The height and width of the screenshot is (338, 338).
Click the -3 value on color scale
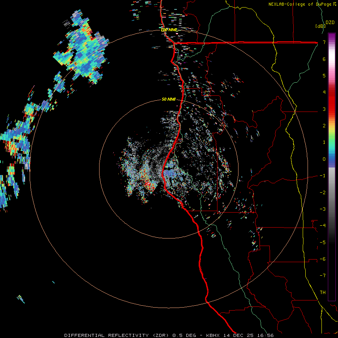tap(323, 209)
